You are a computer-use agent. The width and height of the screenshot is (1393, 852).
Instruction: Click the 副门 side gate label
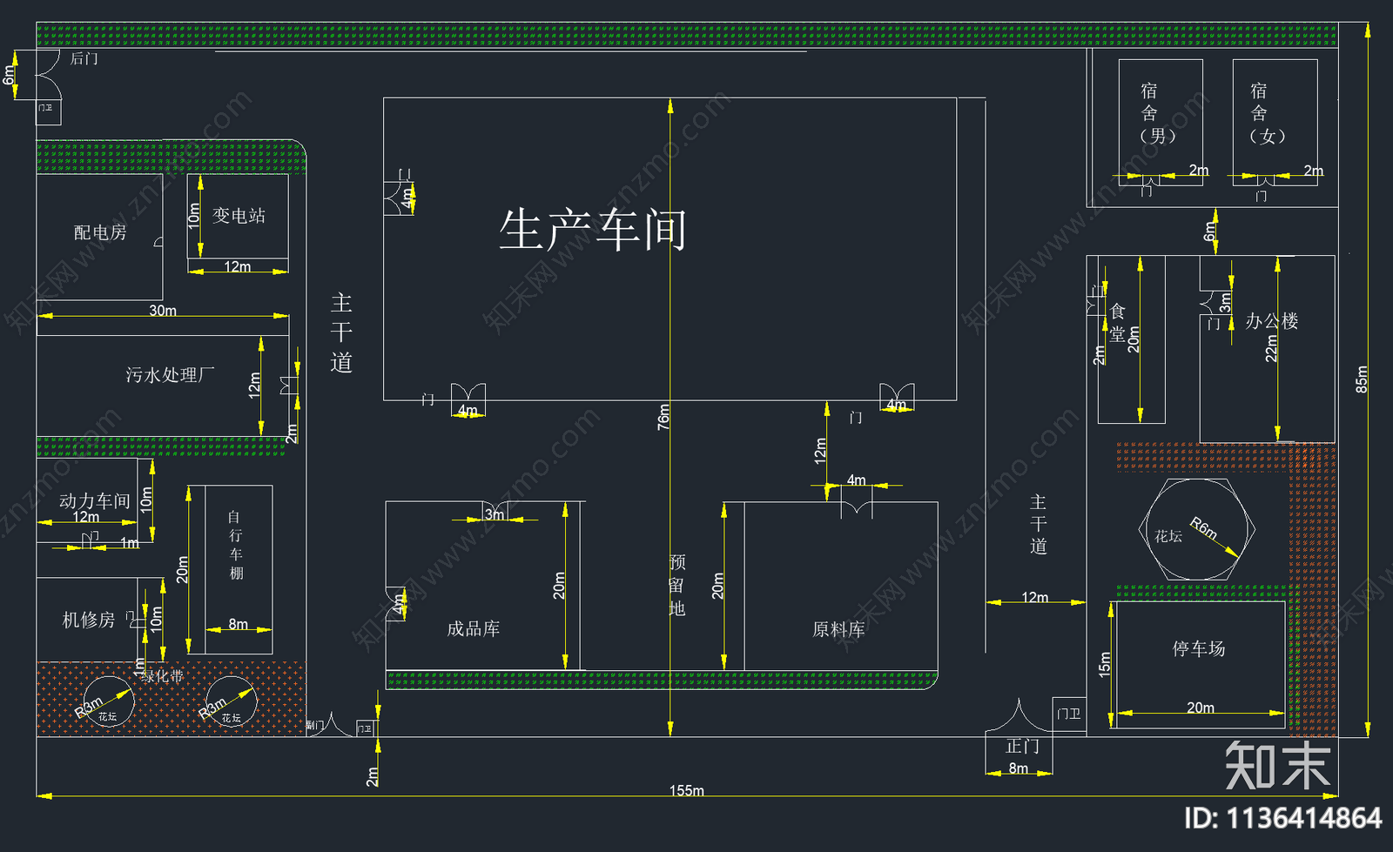point(315,725)
